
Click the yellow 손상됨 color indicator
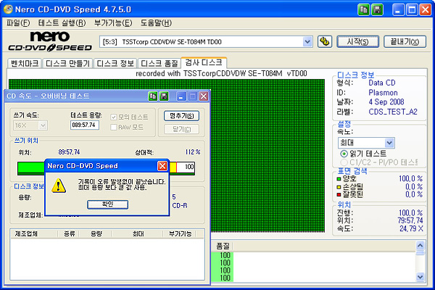point(339,187)
